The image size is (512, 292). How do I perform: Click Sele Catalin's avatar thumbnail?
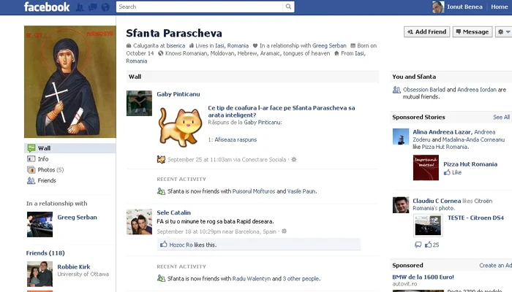click(x=139, y=222)
